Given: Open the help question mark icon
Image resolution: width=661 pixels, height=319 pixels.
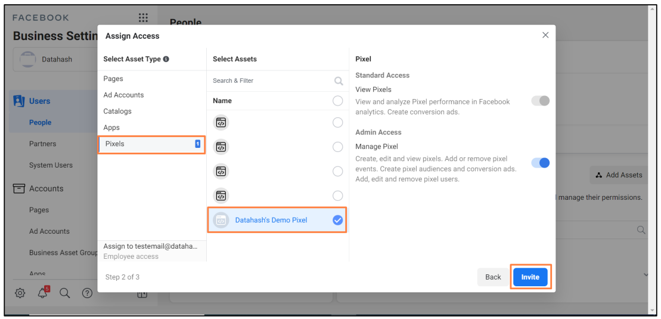Looking at the screenshot, I should 87,293.
